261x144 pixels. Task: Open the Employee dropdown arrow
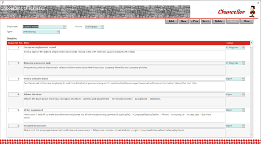65,27
